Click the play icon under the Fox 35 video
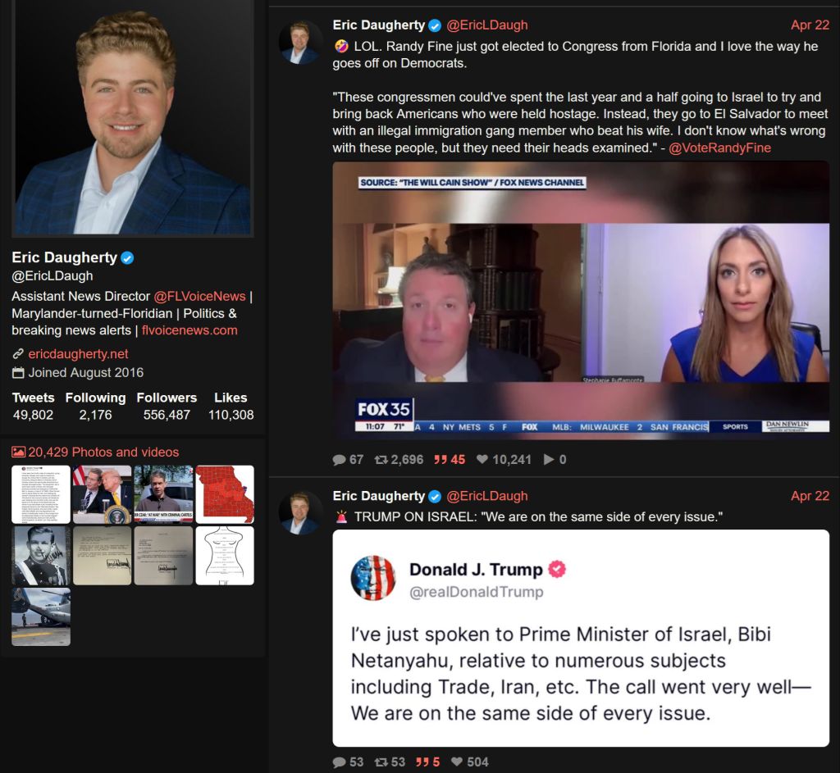 [x=549, y=460]
